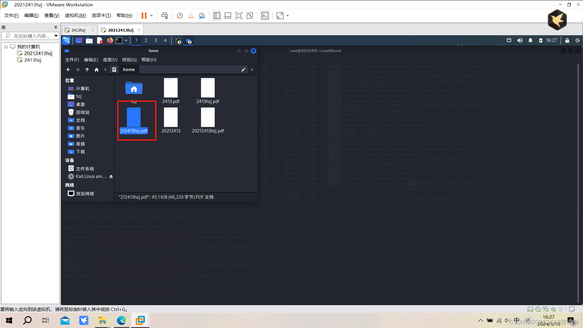Open console view terminal icon
This screenshot has height=328, width=583.
pos(265,15)
